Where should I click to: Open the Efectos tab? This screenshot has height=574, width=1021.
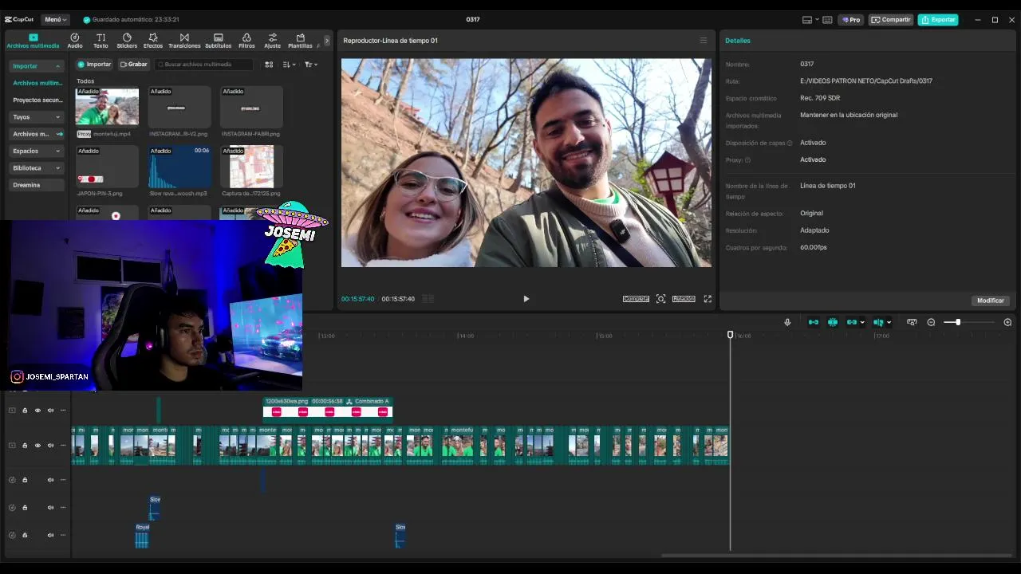[x=153, y=41]
